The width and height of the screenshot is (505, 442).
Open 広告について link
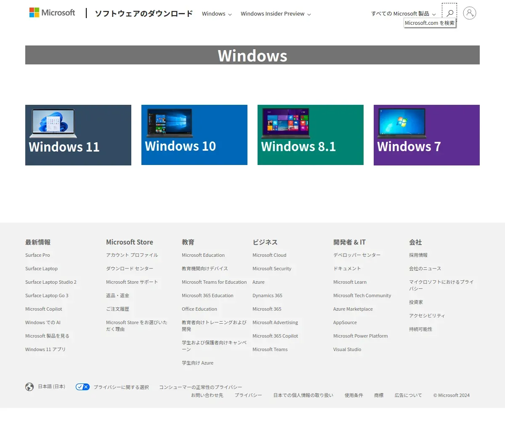coord(408,395)
